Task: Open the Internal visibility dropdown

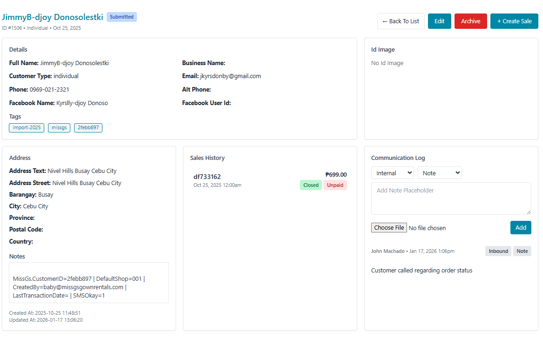Action: 392,173
